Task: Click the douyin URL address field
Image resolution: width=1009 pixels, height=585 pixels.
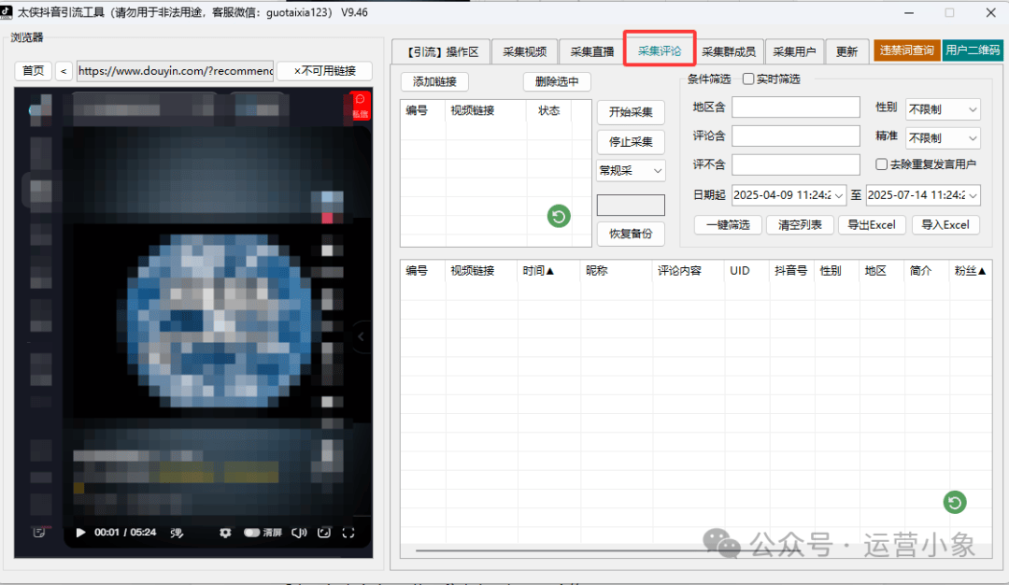Action: click(175, 71)
